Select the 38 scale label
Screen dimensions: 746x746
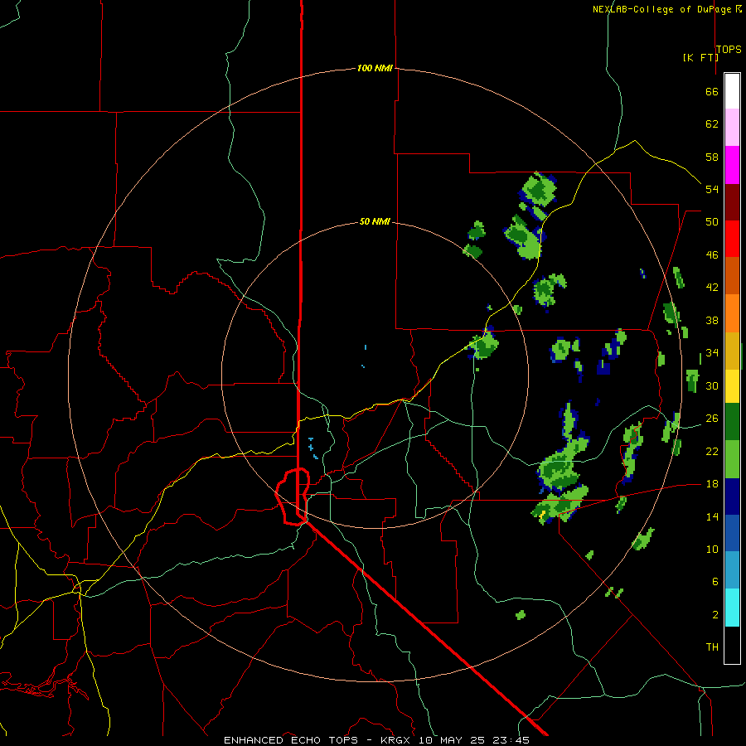[712, 320]
